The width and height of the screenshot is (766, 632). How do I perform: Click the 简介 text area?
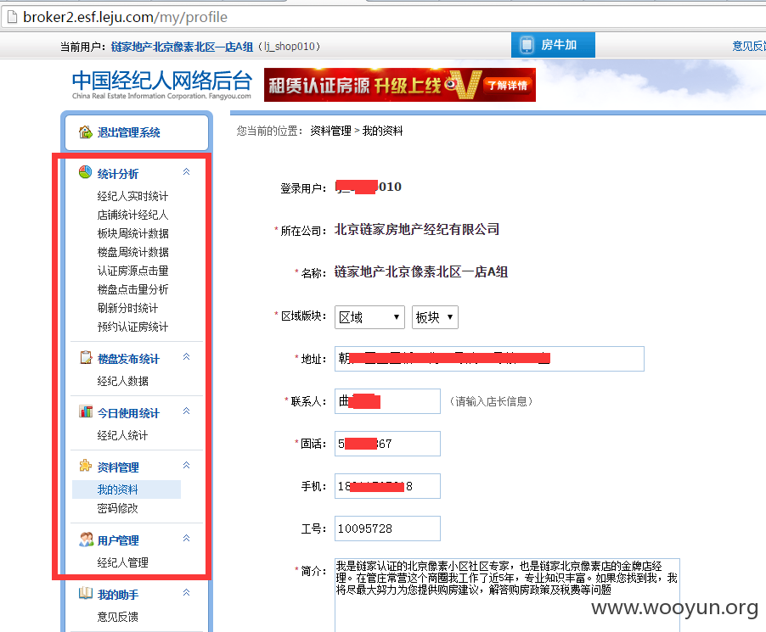(x=507, y=596)
